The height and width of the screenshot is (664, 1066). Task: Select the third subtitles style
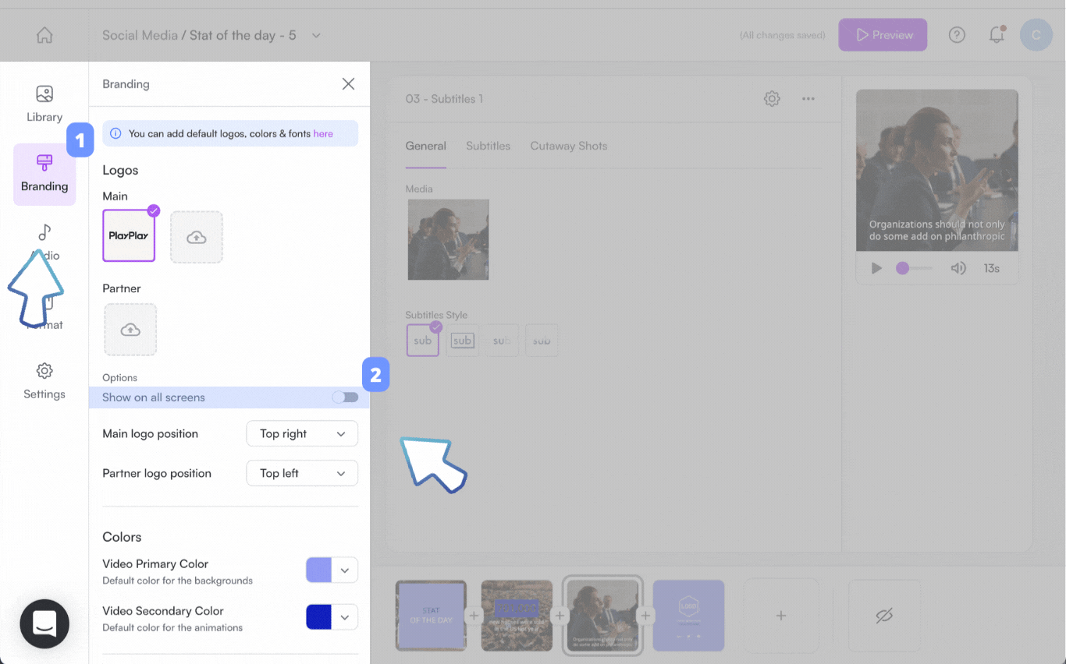point(502,341)
